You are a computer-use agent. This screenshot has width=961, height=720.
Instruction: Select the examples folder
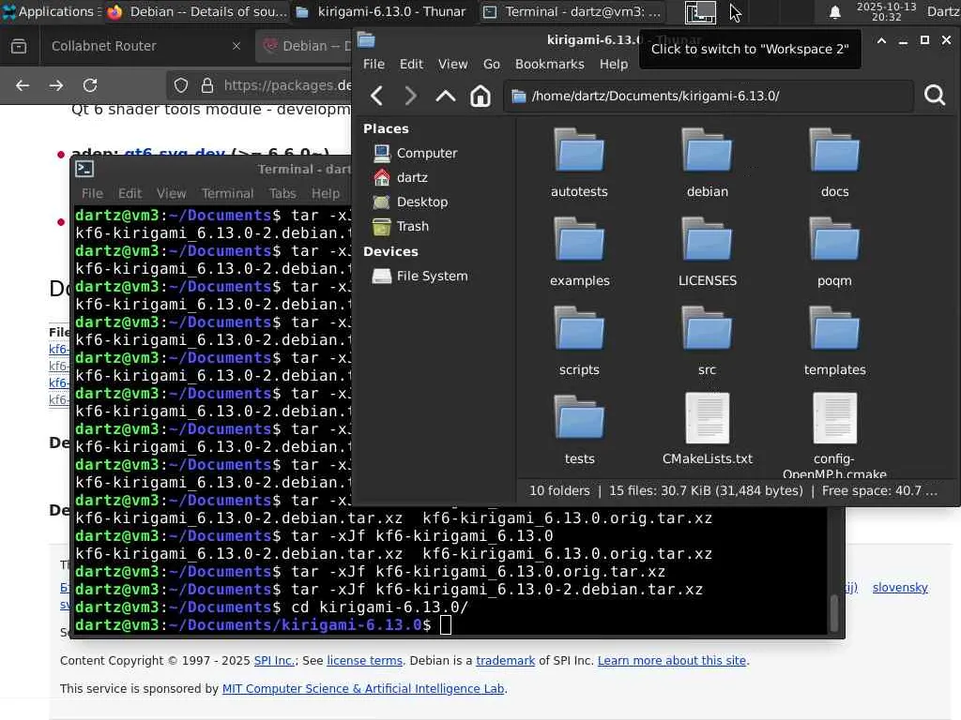pos(579,251)
